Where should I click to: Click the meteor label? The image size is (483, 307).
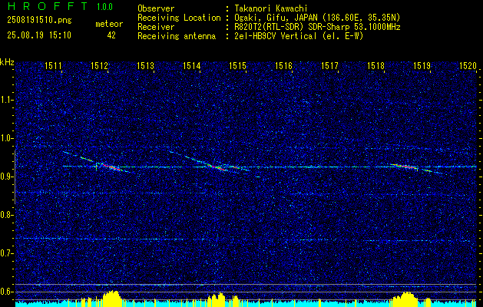(x=109, y=24)
